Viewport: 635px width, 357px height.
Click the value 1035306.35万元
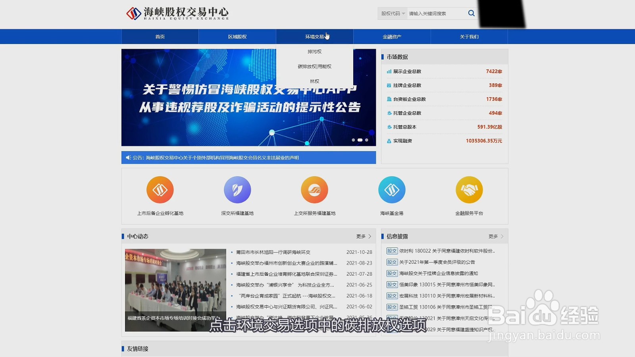click(x=484, y=141)
